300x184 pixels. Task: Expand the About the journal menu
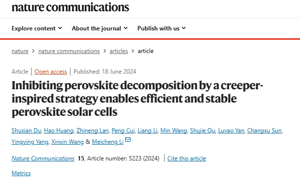pos(100,28)
